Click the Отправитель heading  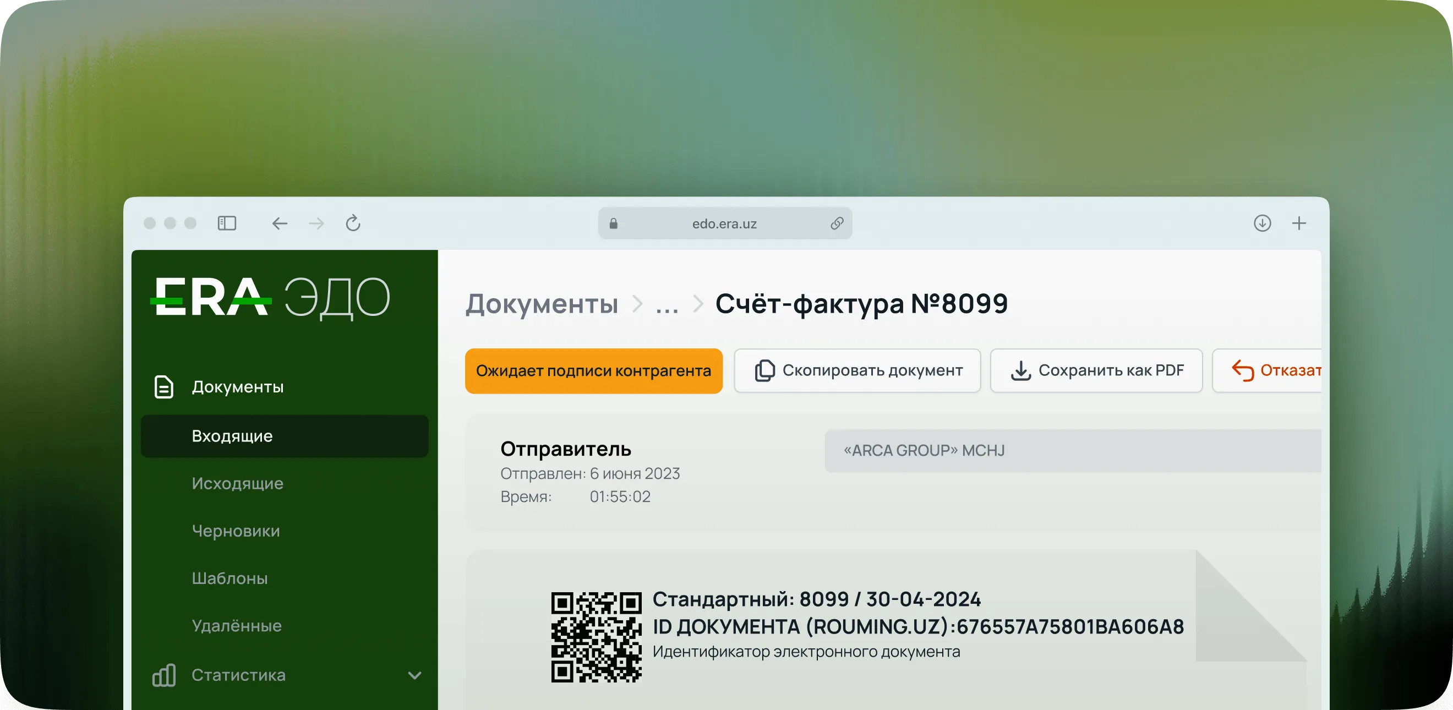tap(566, 449)
